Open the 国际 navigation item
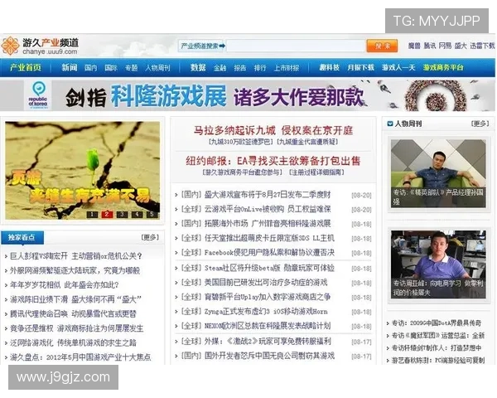 point(111,68)
